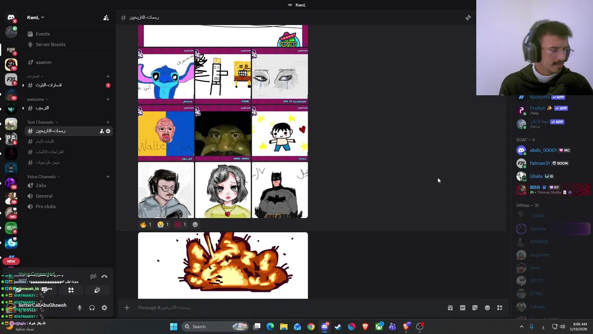Open settings gear of the selected channel
593x334 pixels.
pos(108,131)
